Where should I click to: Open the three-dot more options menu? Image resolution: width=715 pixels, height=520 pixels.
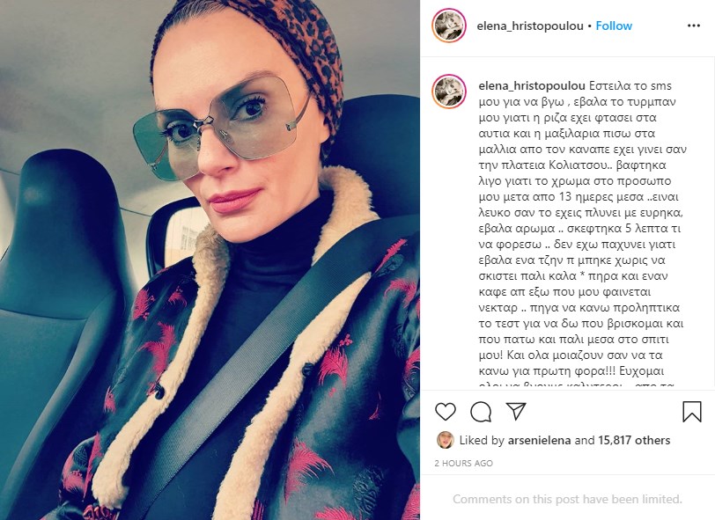pos(694,26)
